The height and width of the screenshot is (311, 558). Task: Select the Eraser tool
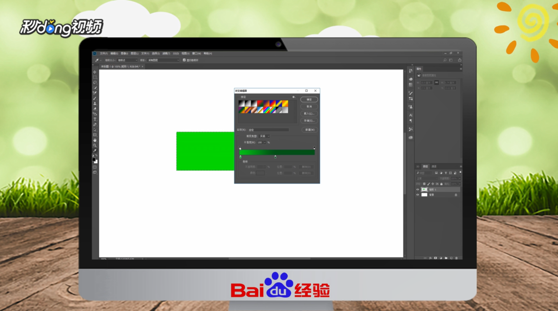[95, 109]
